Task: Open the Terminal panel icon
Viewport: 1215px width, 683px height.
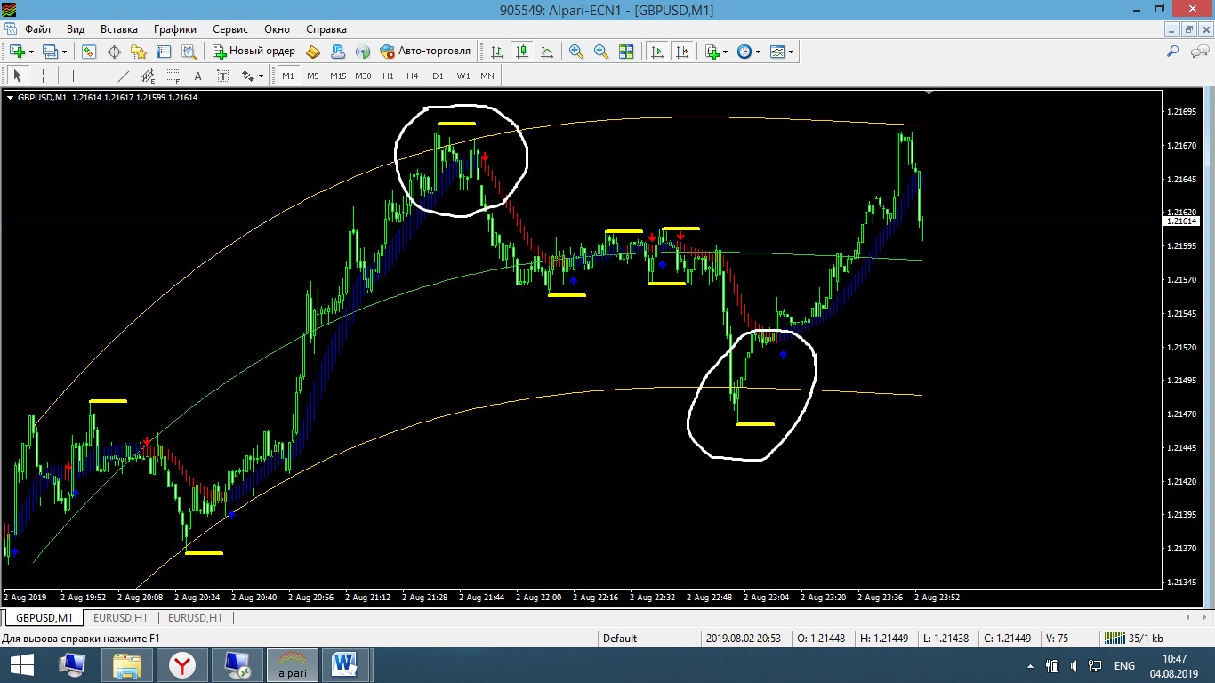Action: click(x=164, y=52)
